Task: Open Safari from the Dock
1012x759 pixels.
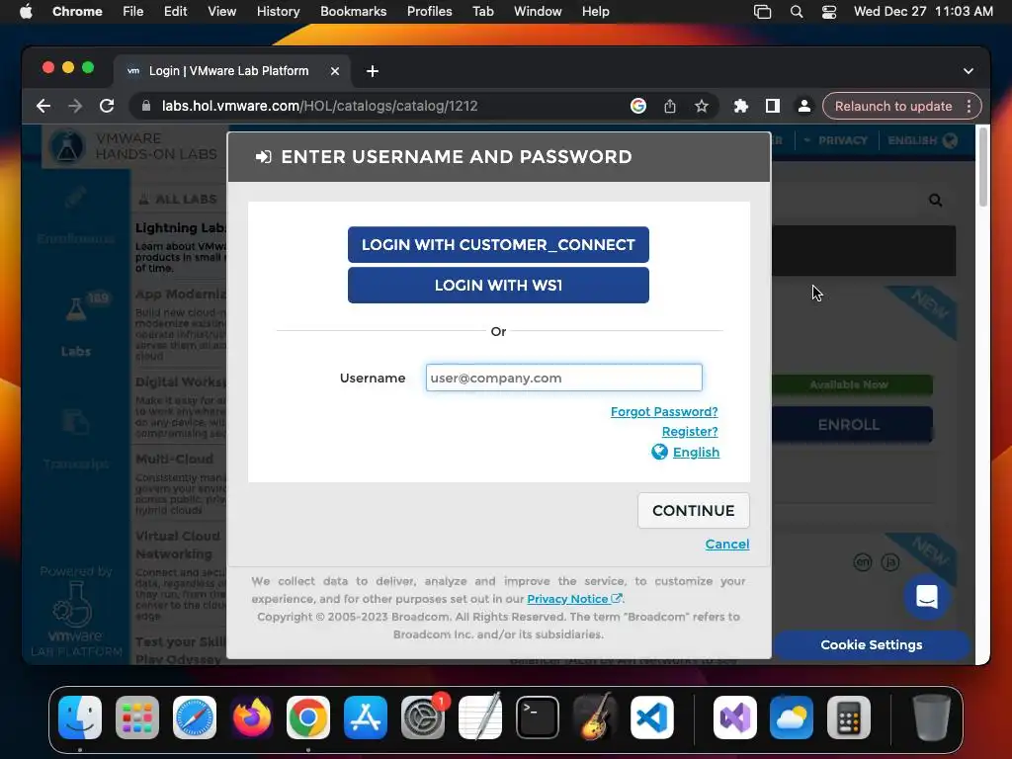Action: (x=195, y=717)
